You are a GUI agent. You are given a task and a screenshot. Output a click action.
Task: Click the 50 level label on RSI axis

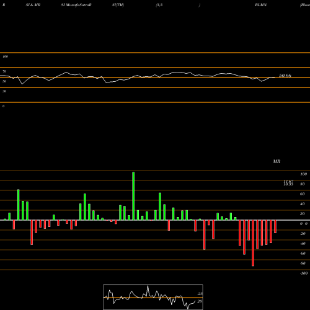tap(4, 81)
